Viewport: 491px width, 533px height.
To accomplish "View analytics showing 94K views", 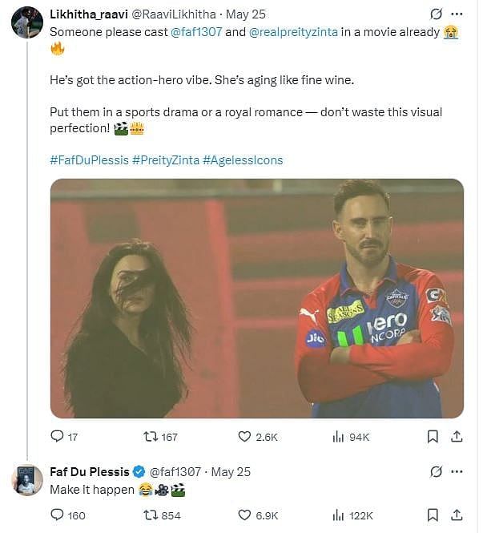I will pyautogui.click(x=338, y=437).
